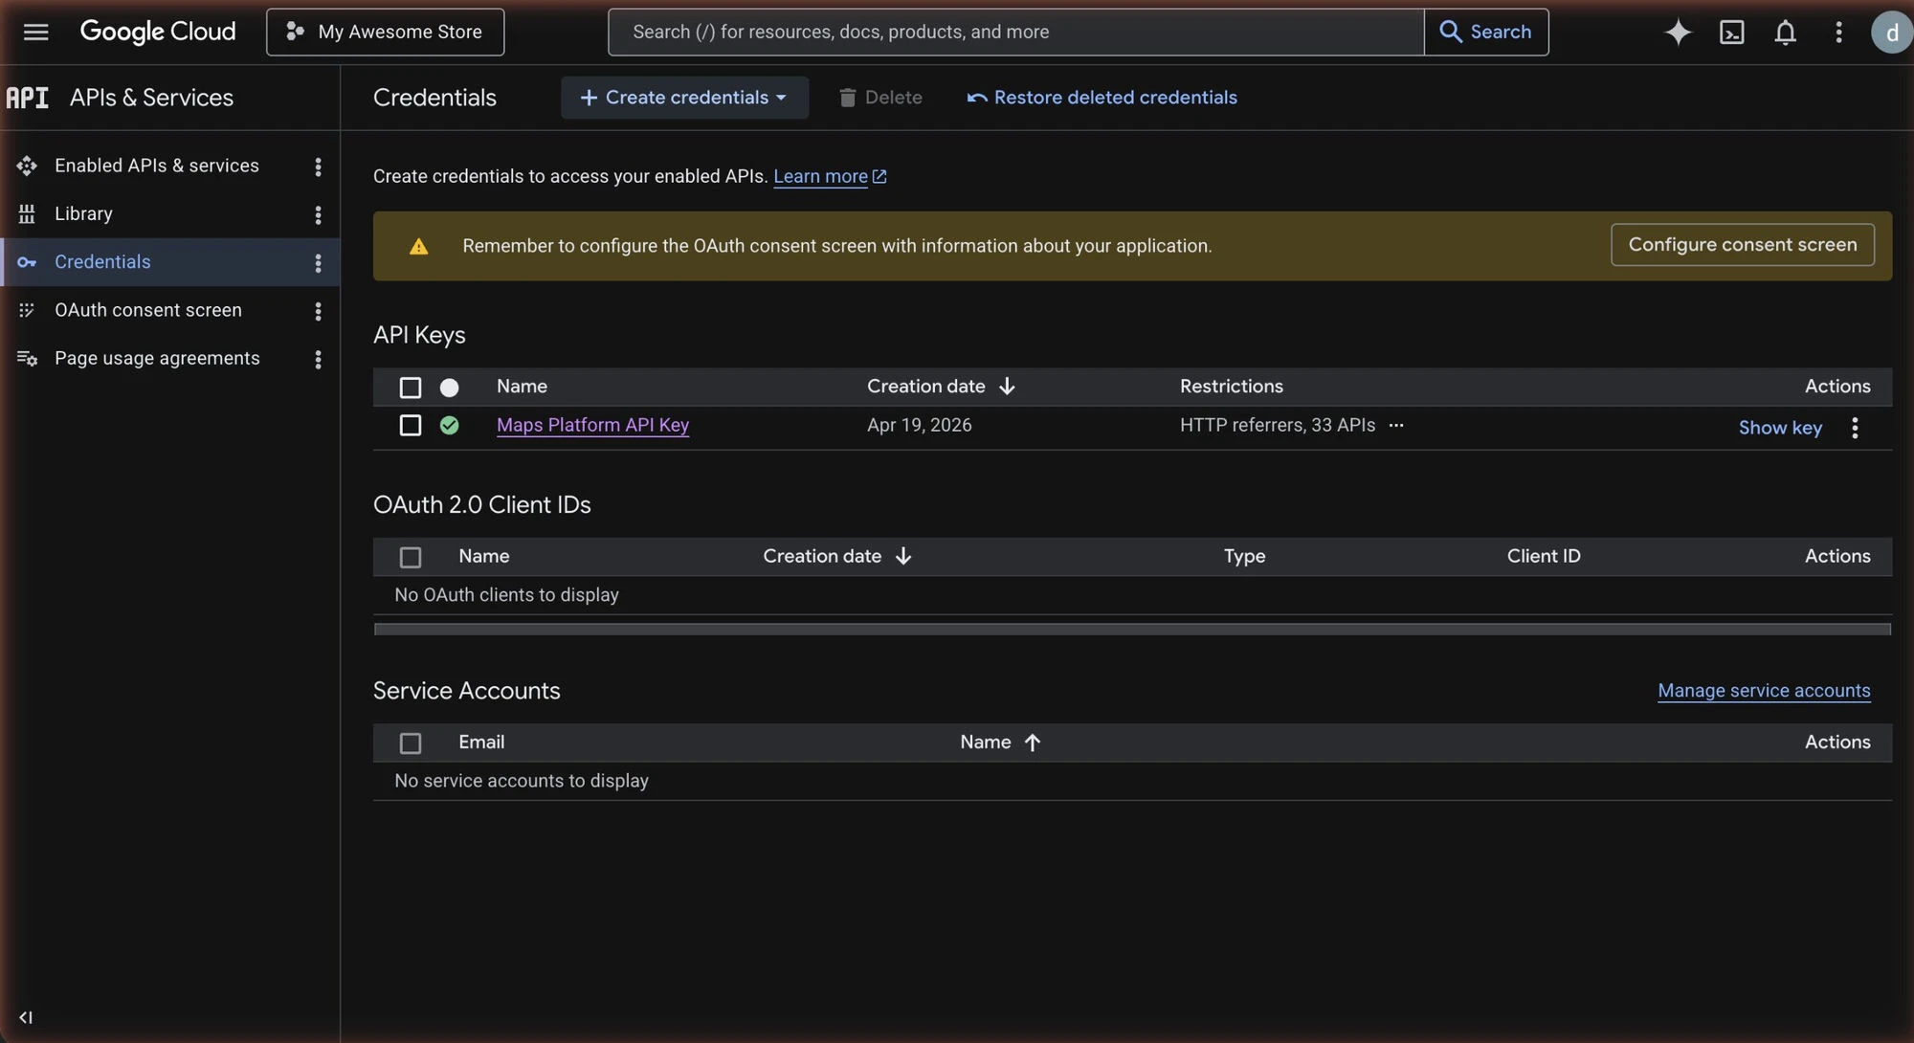1914x1043 pixels.
Task: Expand restrictions ellipsis for Maps key
Action: [1395, 425]
